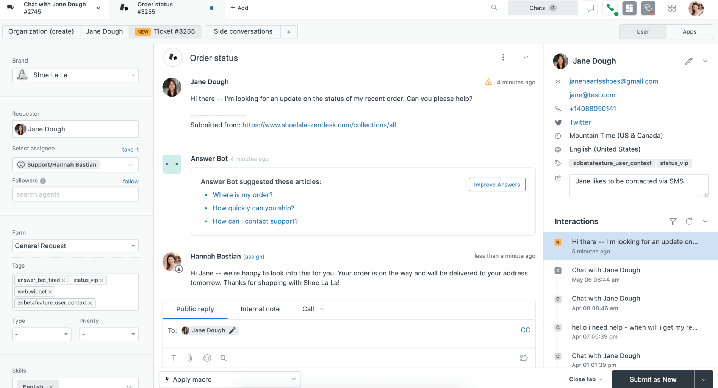Attach a file using the paperclip icon
Image resolution: width=718 pixels, height=388 pixels.
189,358
